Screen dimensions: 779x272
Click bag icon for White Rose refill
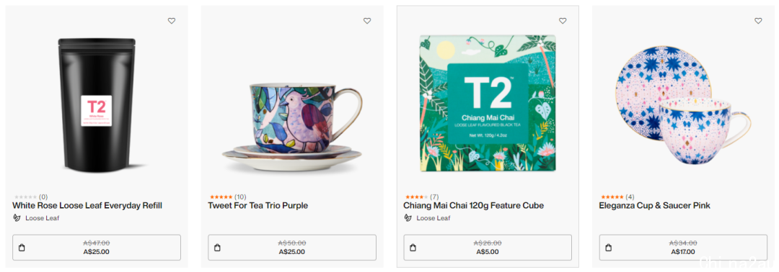[22, 248]
